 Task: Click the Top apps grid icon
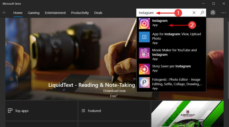click(10, 110)
